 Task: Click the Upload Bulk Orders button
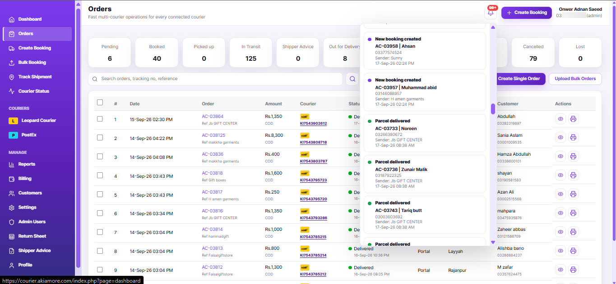click(x=575, y=79)
